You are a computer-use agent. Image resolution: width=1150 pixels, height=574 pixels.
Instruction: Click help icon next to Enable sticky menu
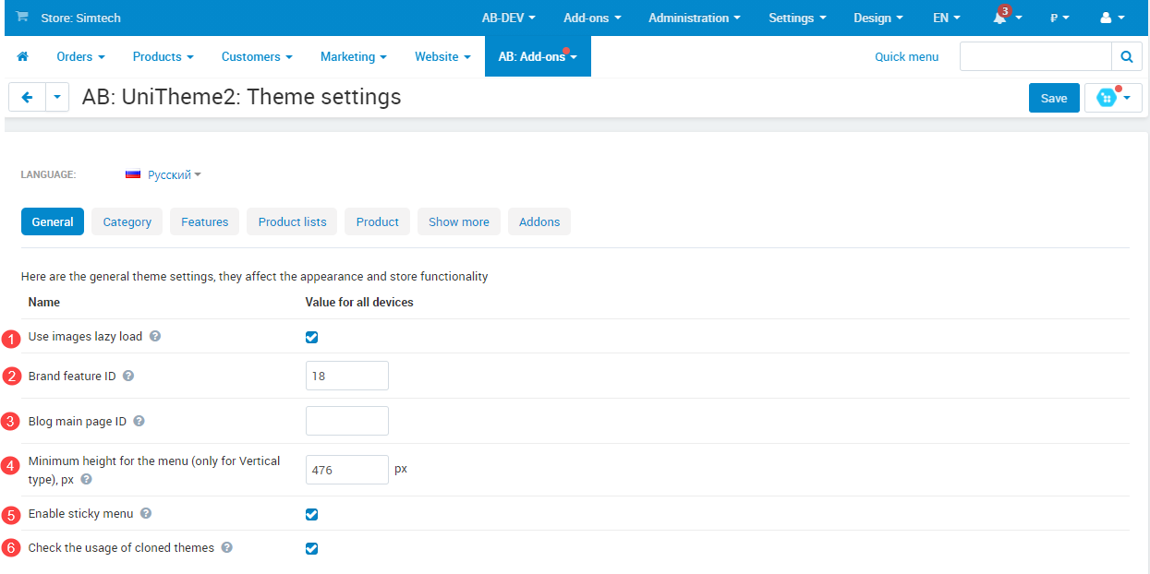[146, 513]
